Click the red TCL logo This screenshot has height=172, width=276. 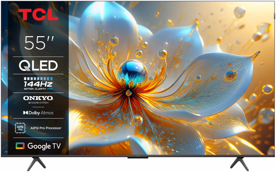tap(38, 14)
